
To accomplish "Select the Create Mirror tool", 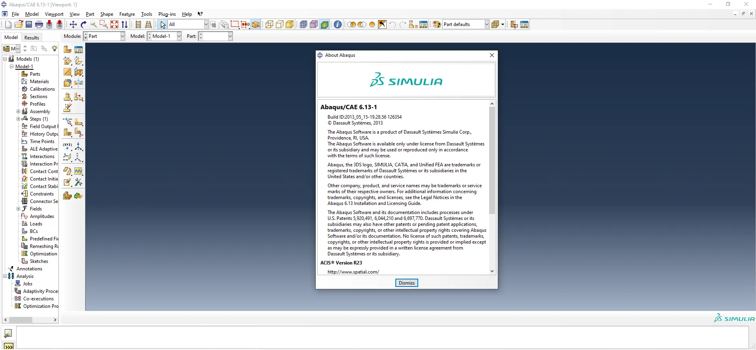I will click(78, 83).
